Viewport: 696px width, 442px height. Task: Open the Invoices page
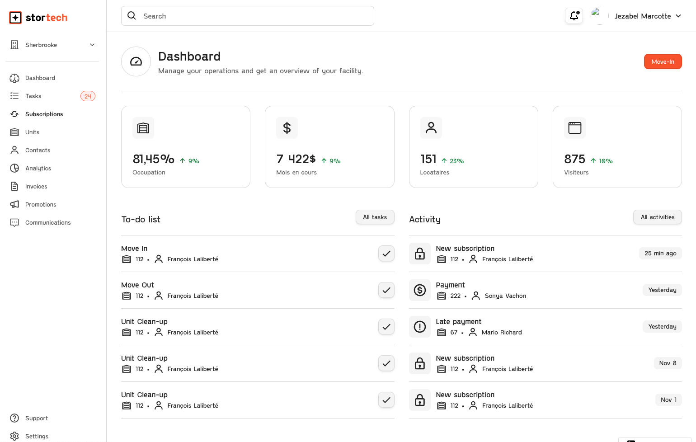[36, 186]
